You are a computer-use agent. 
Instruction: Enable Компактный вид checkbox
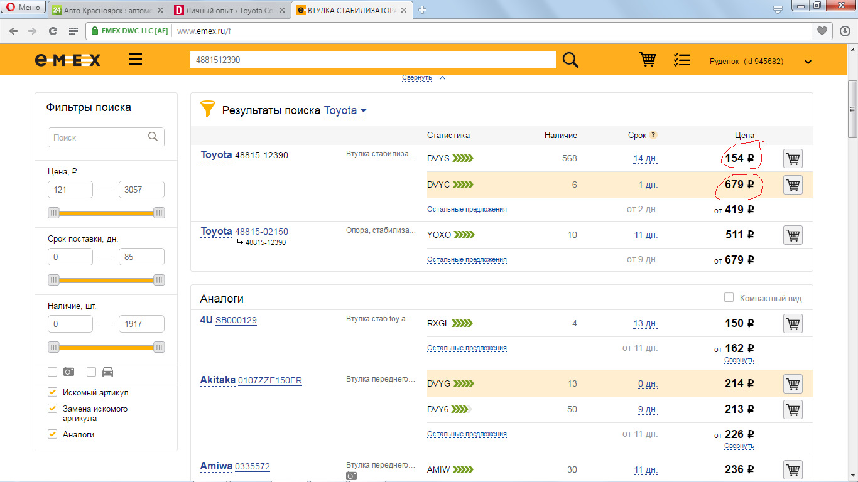tap(729, 297)
